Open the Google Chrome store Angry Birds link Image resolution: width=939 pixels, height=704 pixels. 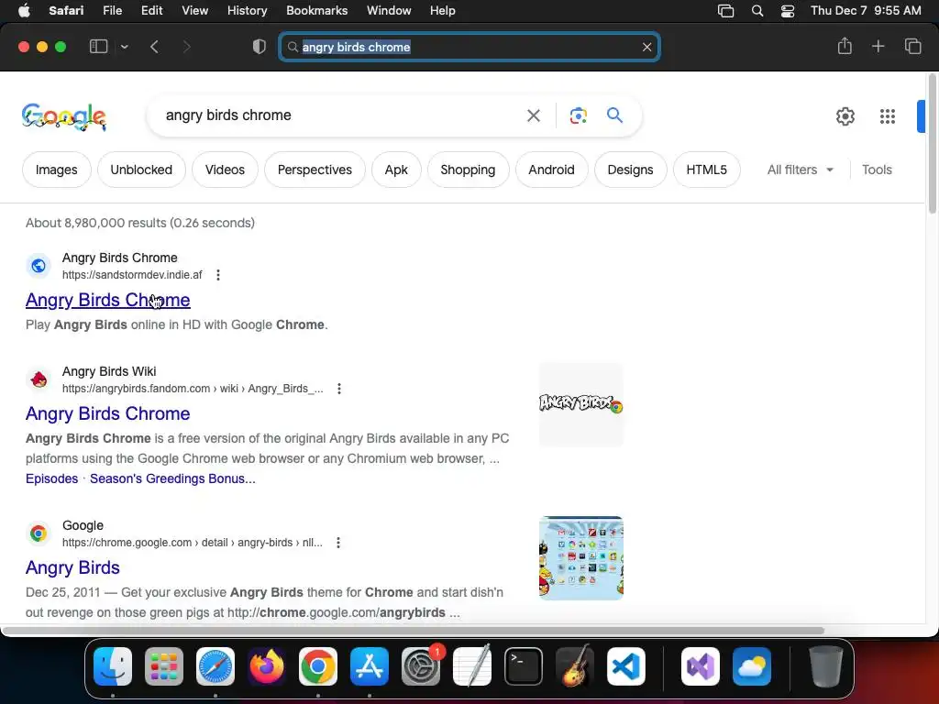coord(72,566)
